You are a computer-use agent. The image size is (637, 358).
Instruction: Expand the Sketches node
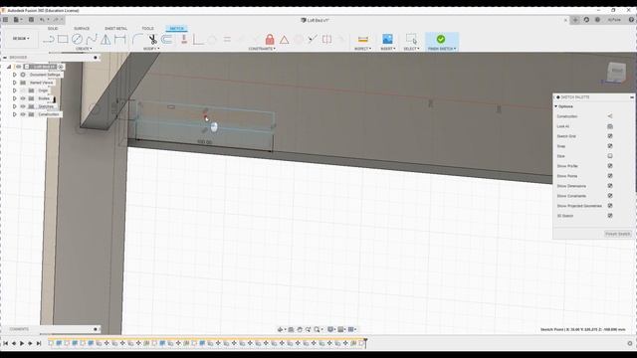pos(14,106)
